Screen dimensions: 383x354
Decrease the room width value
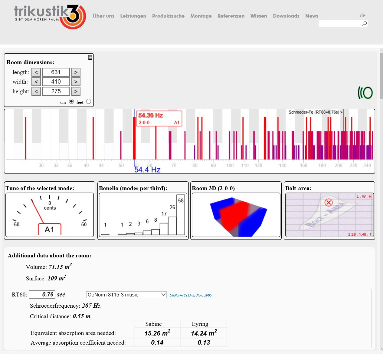coord(36,82)
